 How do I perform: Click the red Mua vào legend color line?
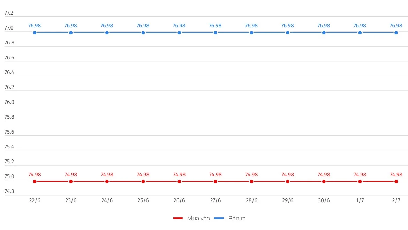pyautogui.click(x=178, y=218)
